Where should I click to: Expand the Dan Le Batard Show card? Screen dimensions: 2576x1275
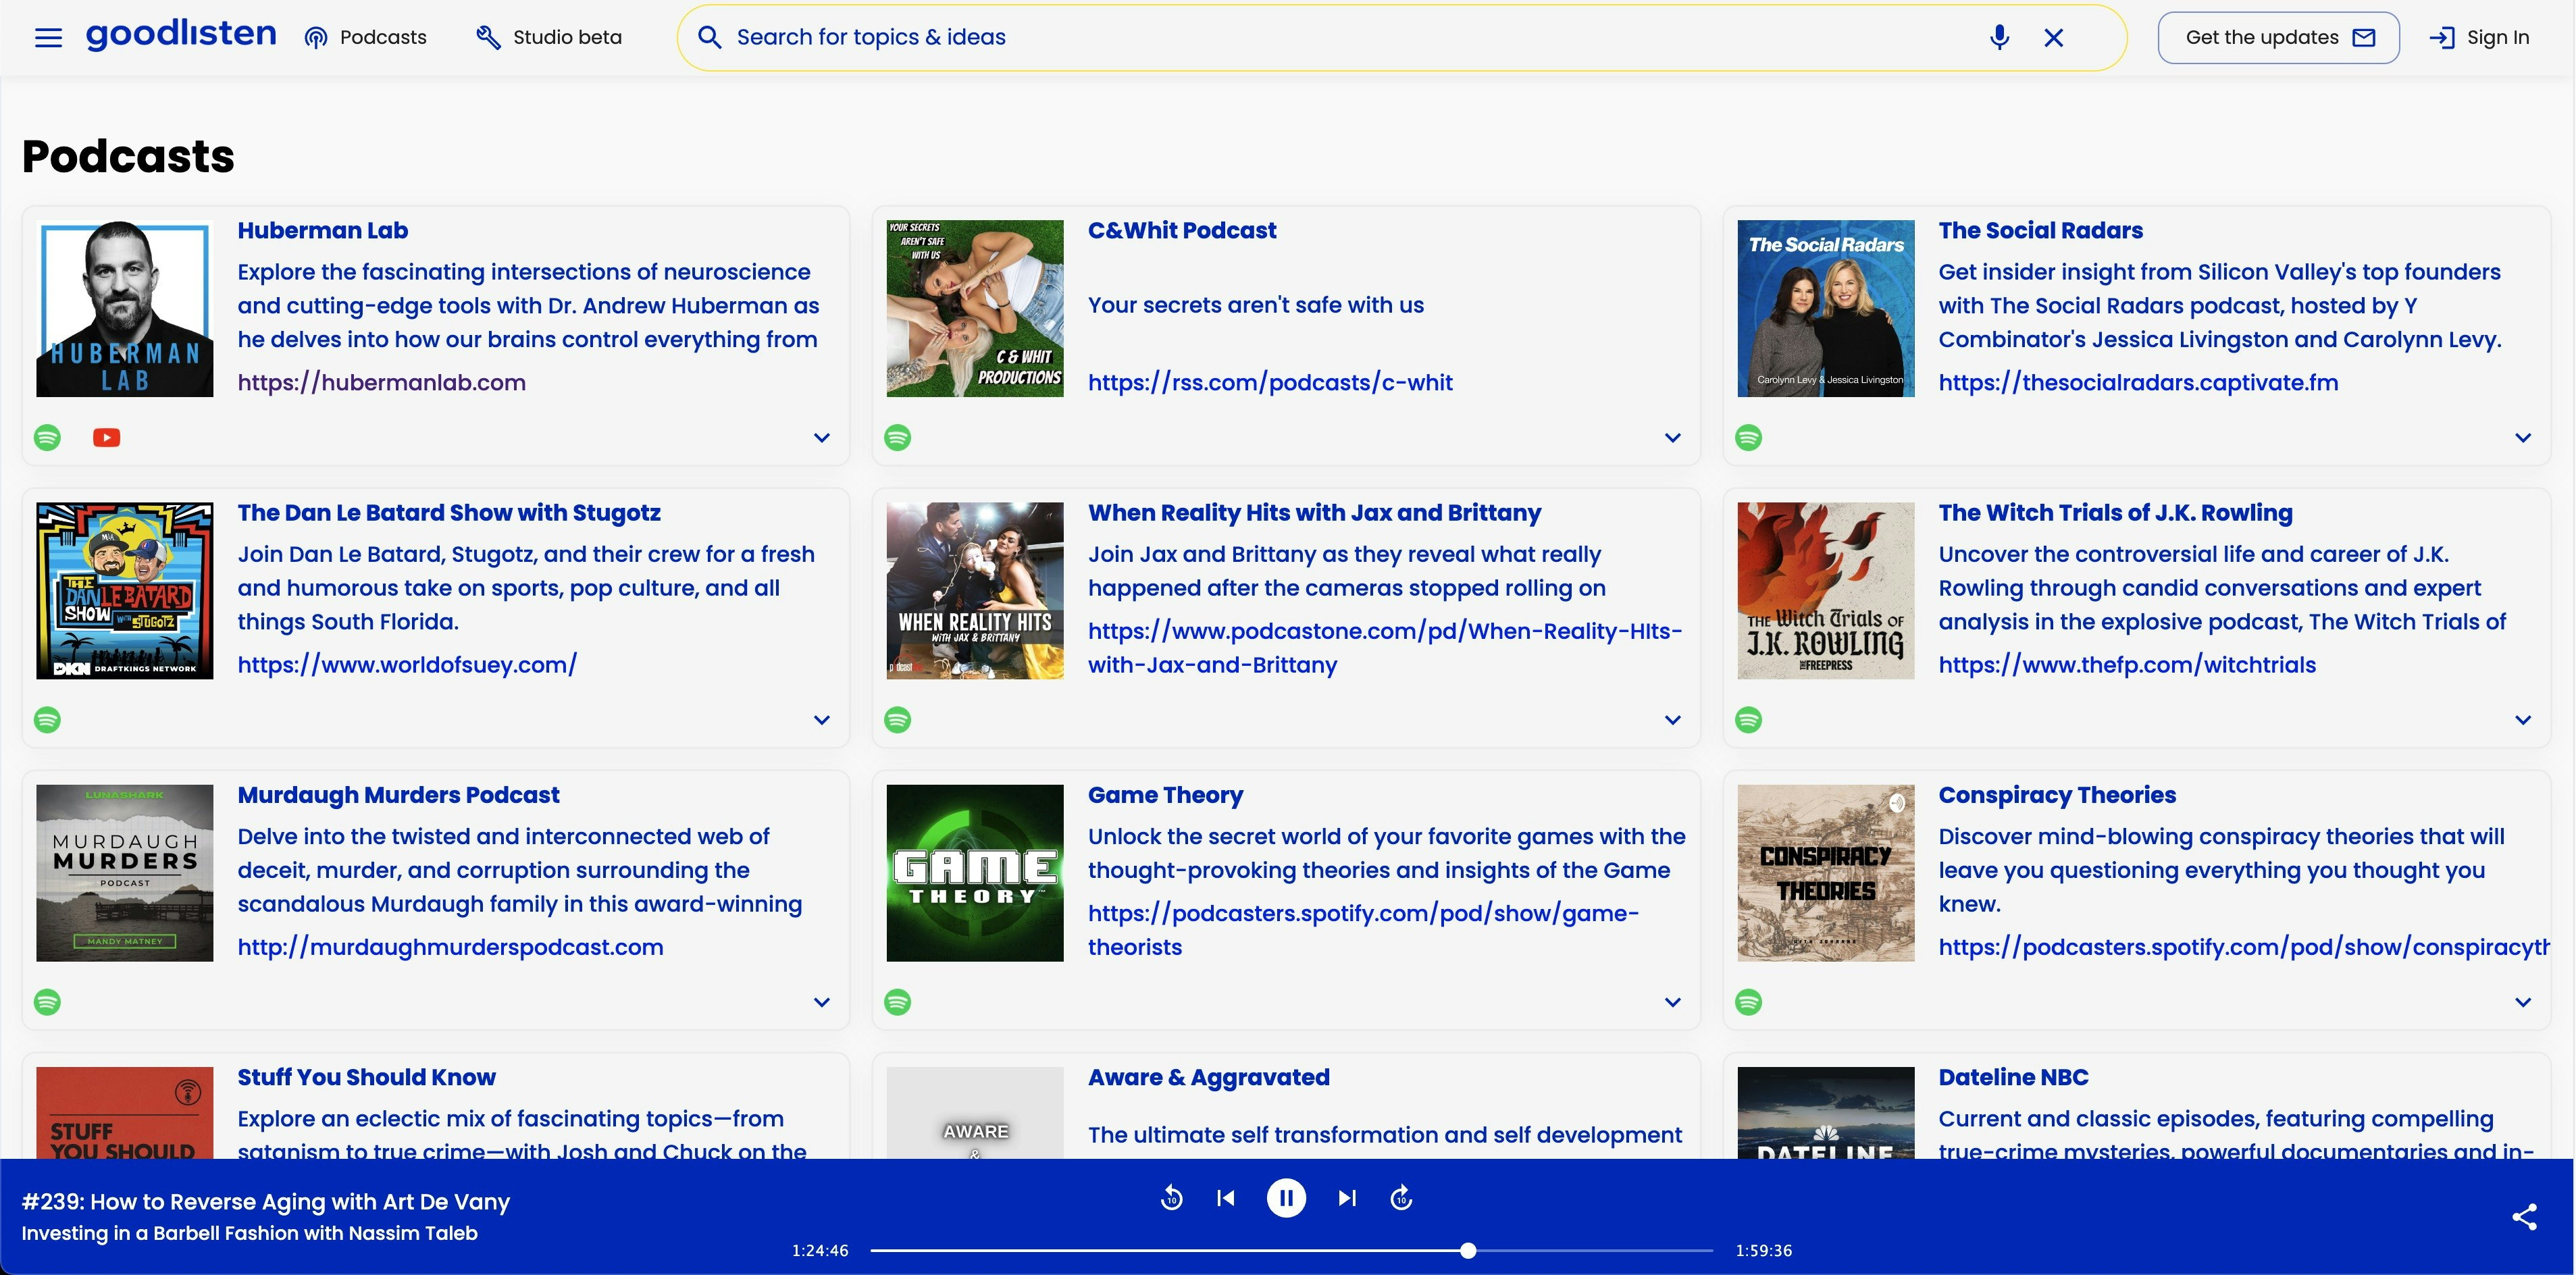822,719
